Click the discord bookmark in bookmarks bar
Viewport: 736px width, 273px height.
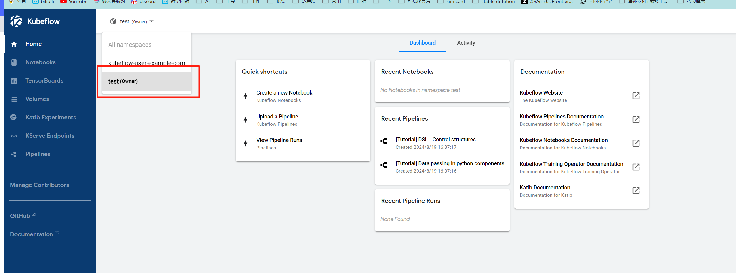(143, 2)
